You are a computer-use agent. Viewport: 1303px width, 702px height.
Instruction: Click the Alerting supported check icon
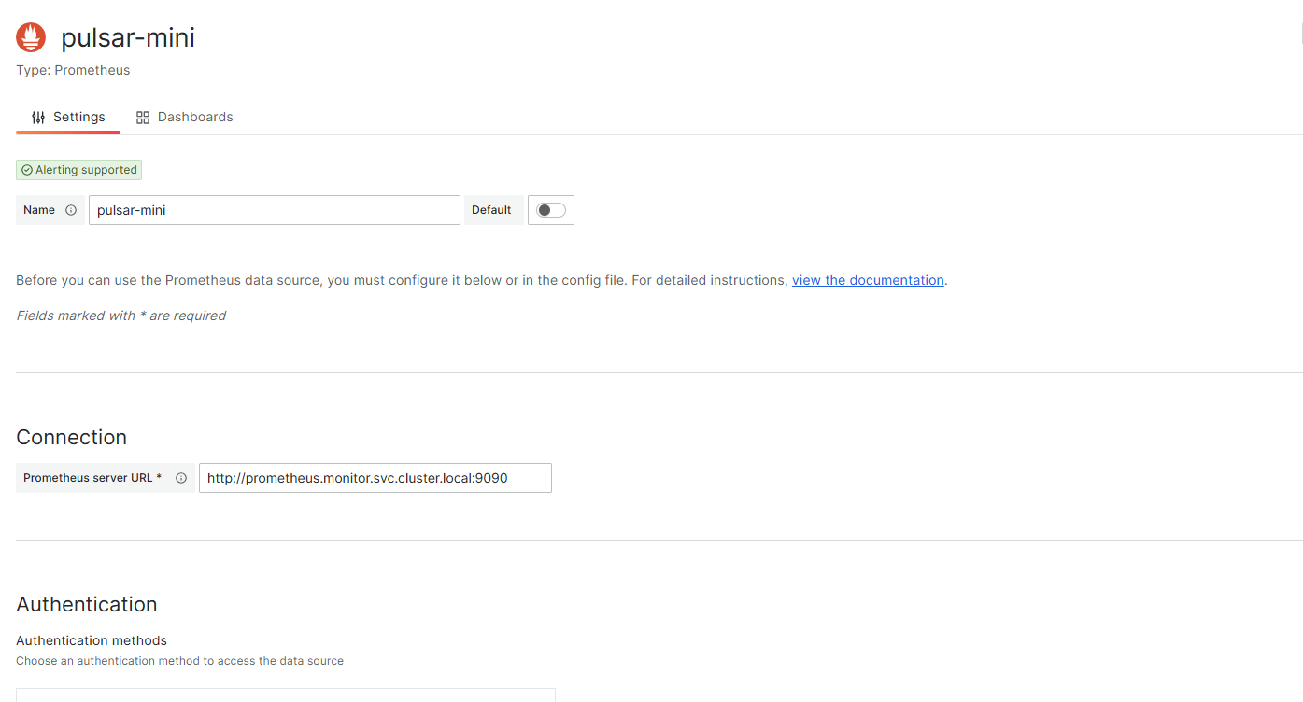tap(27, 170)
